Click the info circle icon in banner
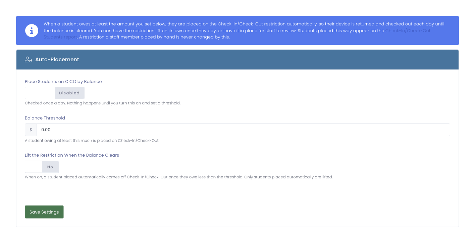475x250 pixels. point(32,30)
